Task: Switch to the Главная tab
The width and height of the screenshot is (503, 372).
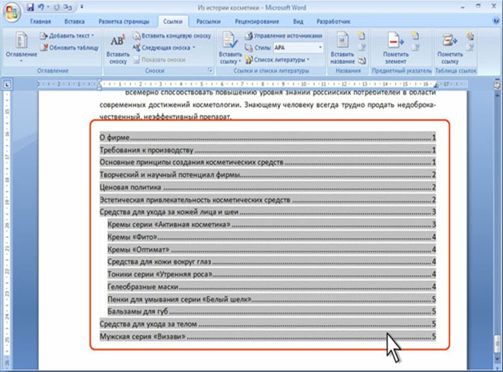Action: 41,21
